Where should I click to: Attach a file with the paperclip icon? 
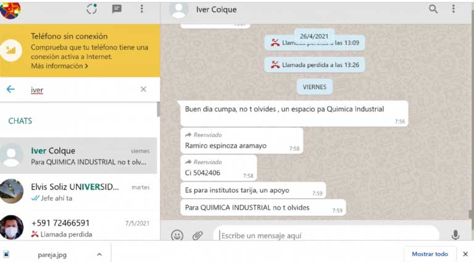point(197,235)
